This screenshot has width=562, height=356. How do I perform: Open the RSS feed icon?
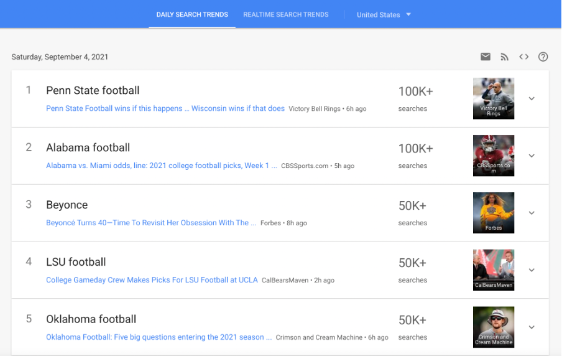[505, 57]
